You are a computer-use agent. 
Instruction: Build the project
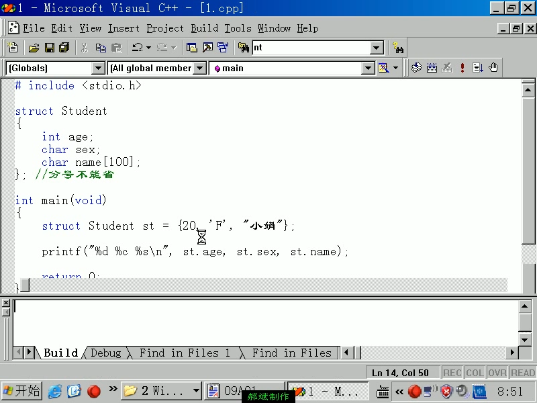432,68
